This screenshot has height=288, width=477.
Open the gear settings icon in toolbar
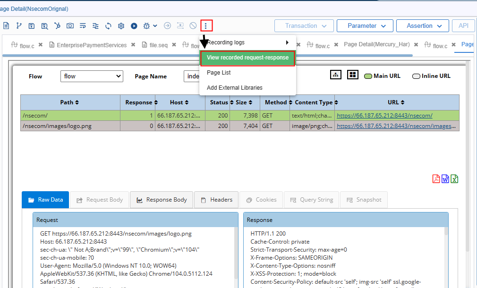coord(121,26)
